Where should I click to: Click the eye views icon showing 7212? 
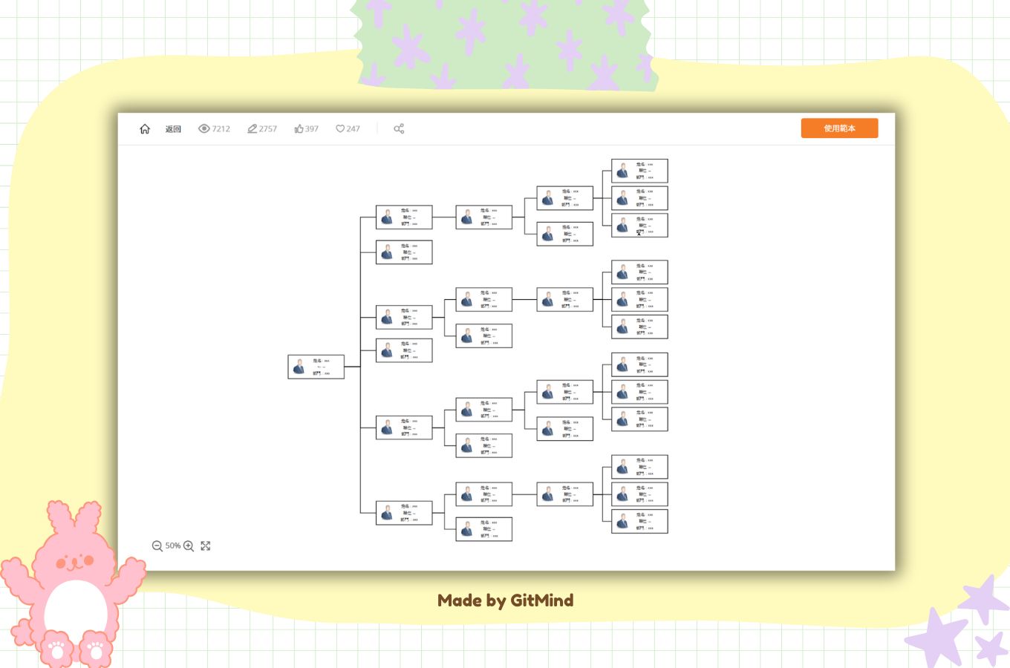(x=204, y=128)
